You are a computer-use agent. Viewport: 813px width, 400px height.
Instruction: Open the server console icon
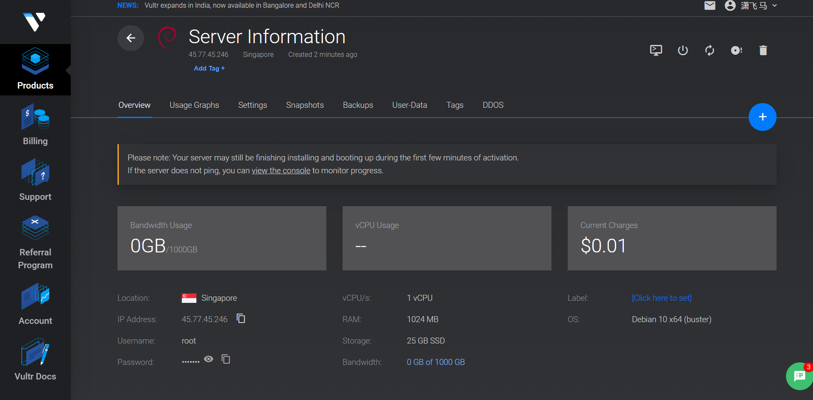pyautogui.click(x=656, y=50)
